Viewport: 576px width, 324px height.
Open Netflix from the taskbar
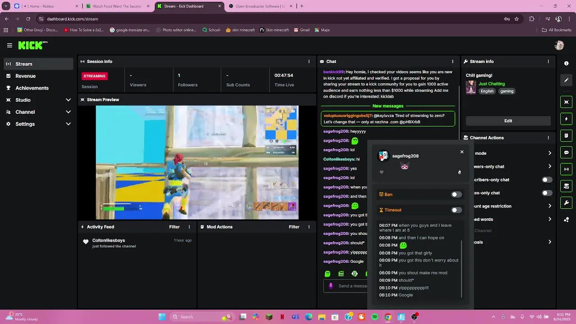282,317
